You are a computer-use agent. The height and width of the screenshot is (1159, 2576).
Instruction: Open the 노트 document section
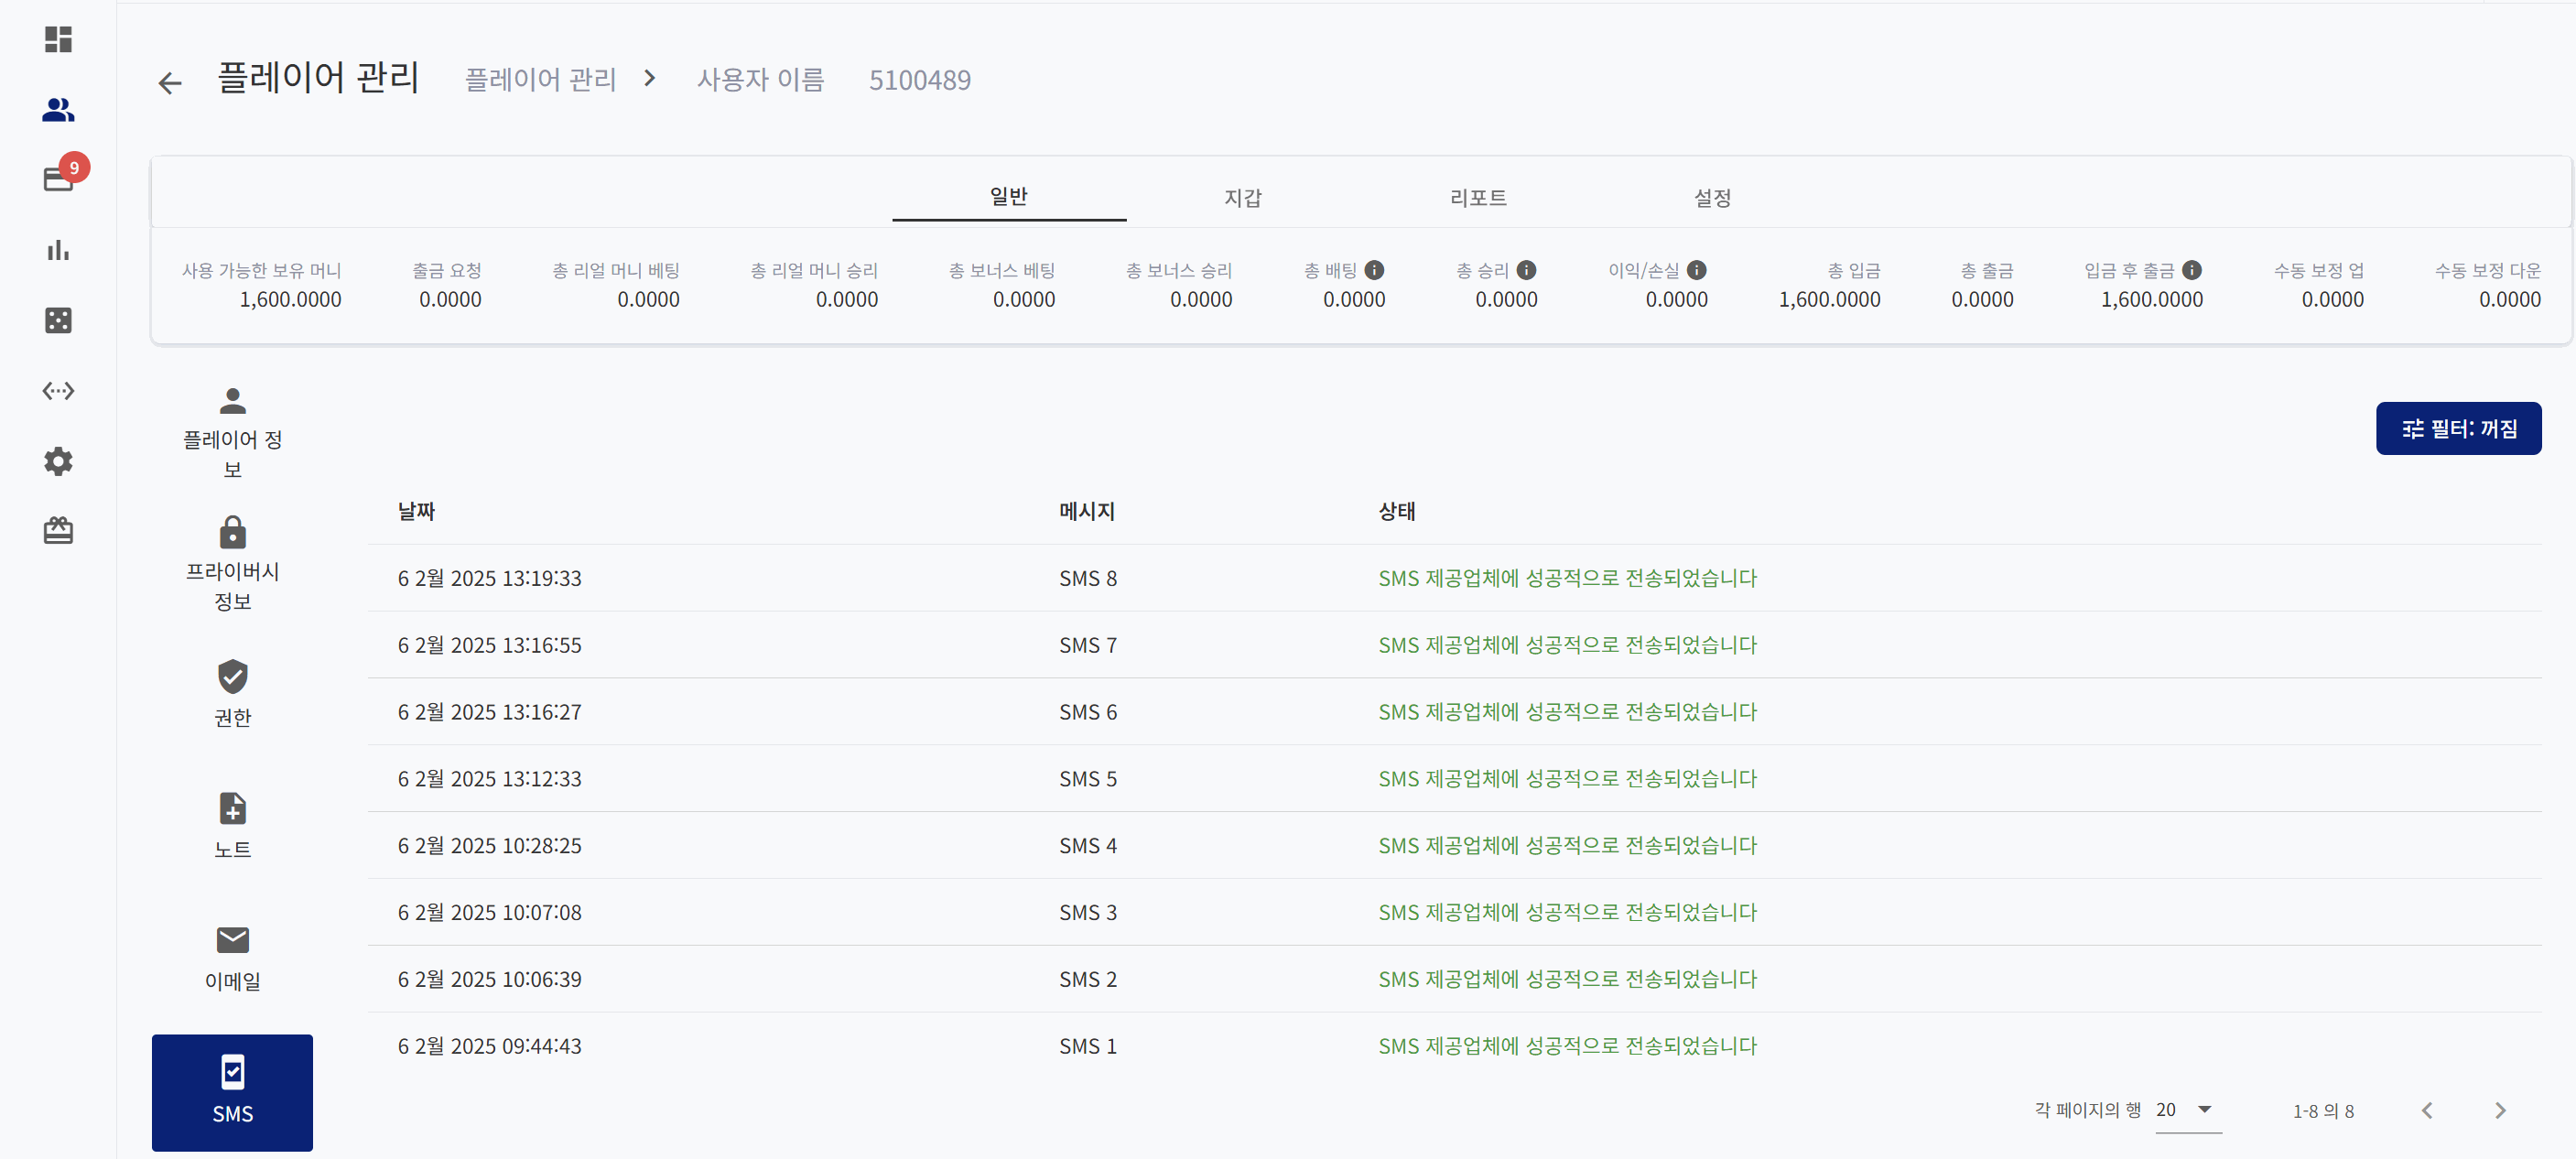(x=232, y=826)
